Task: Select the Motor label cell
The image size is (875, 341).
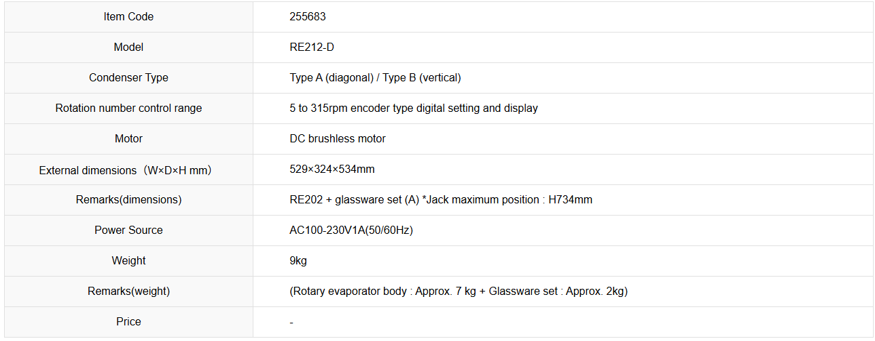Action: pyautogui.click(x=128, y=139)
